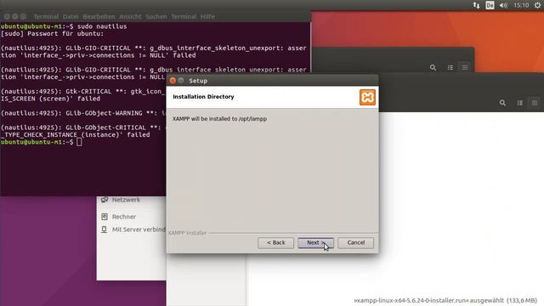The width and height of the screenshot is (544, 306).
Task: Open the Suchen menu
Action: [156, 16]
